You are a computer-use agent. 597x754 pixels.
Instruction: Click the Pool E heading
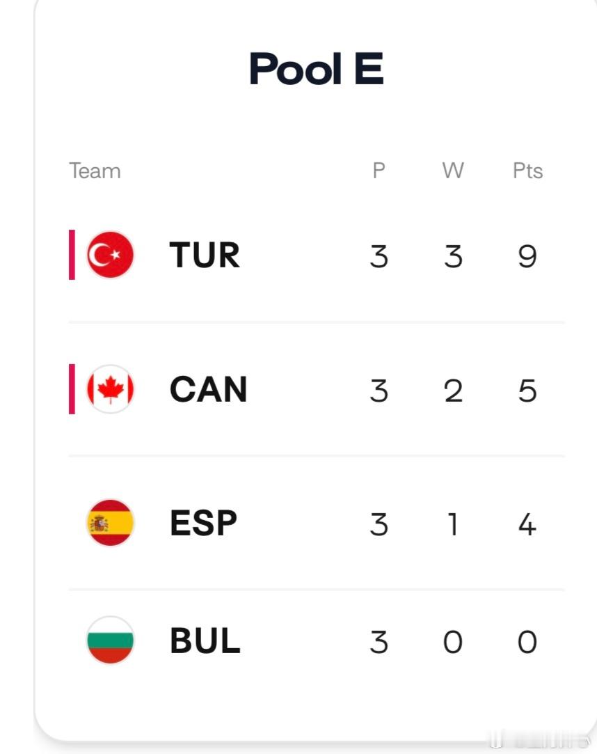[x=317, y=69]
